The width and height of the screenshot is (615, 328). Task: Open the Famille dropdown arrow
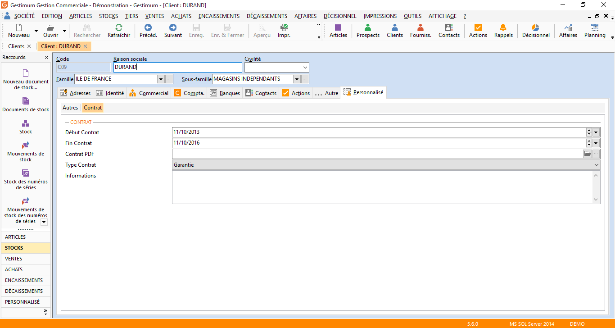161,79
